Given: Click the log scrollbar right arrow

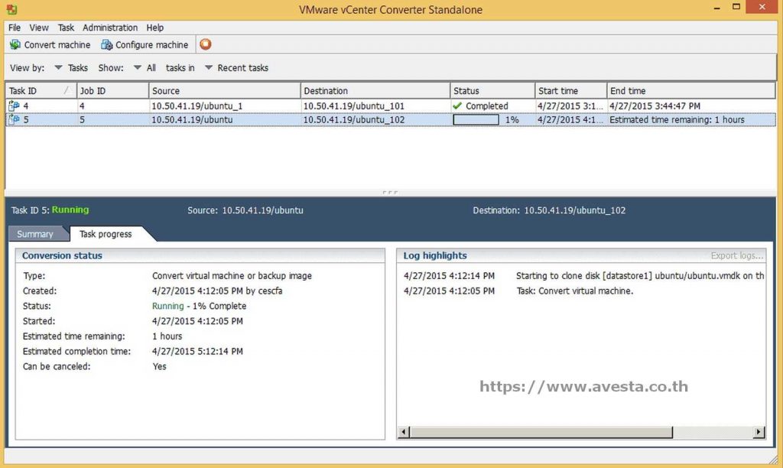Looking at the screenshot, I should coord(759,432).
